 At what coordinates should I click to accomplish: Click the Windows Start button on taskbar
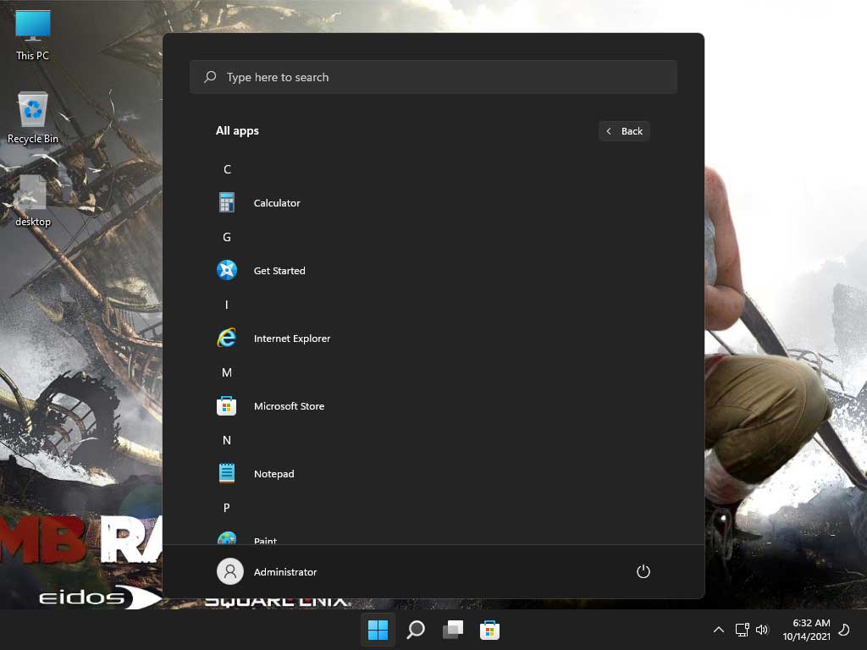point(378,630)
